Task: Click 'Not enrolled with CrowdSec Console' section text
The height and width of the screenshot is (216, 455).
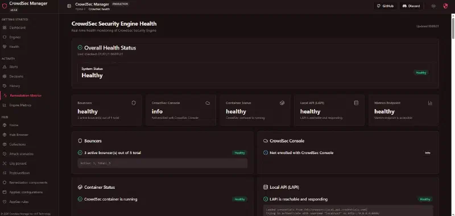Action: tap(301, 152)
